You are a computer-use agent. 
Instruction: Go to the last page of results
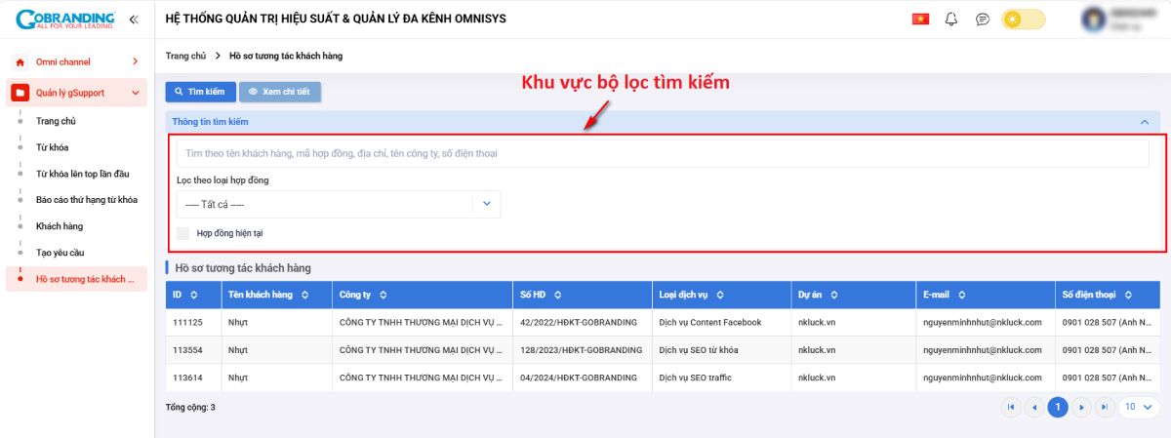pos(1105,407)
